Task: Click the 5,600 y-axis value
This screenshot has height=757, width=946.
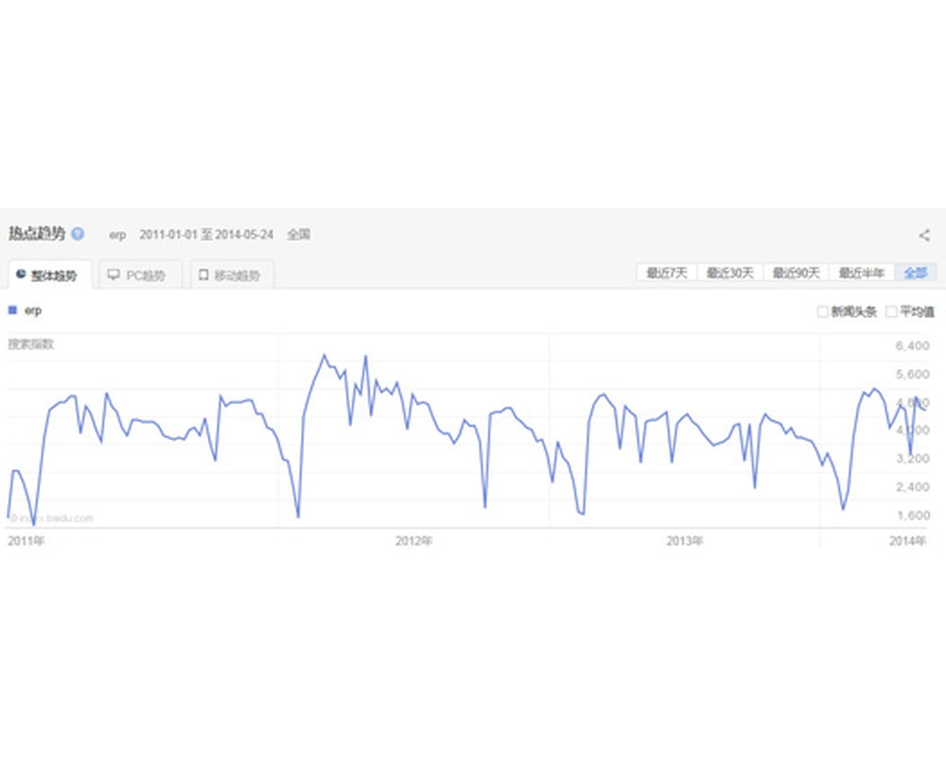Action: [x=912, y=375]
